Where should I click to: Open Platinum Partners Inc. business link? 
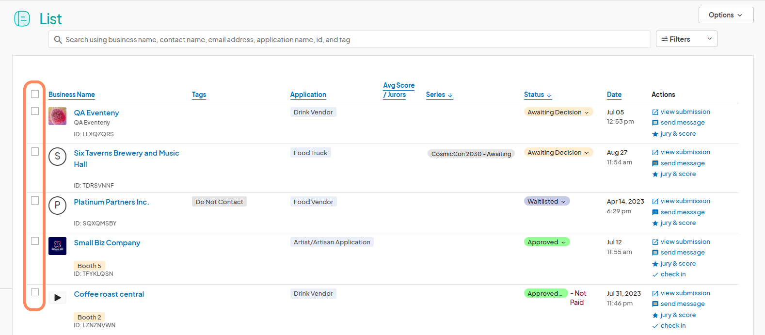(112, 202)
